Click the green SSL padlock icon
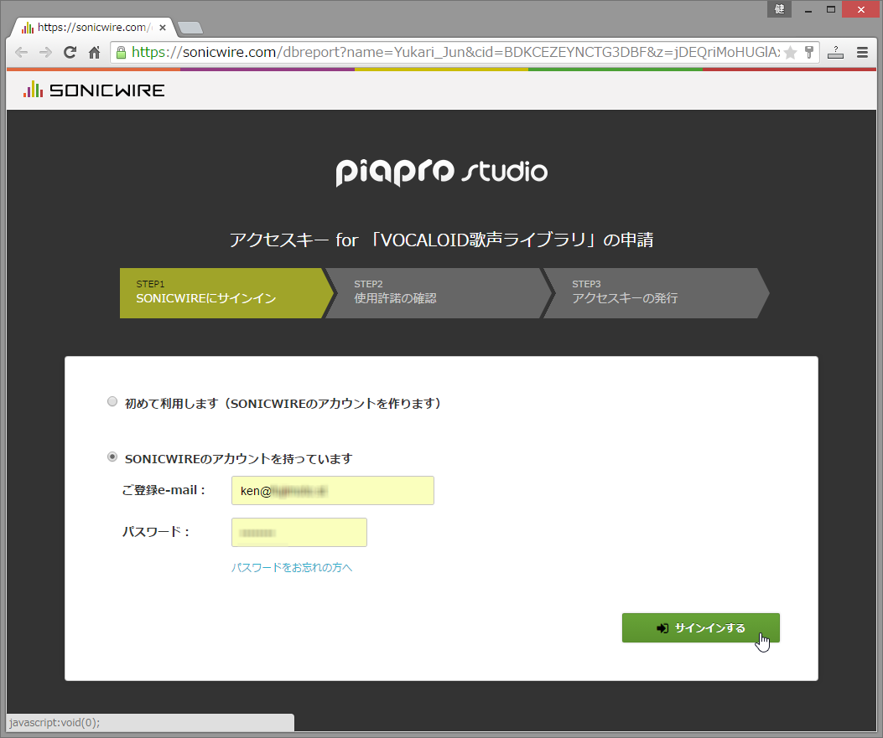 pyautogui.click(x=121, y=52)
